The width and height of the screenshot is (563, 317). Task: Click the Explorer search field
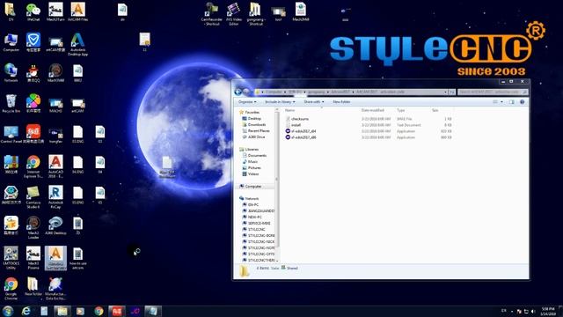[493, 92]
